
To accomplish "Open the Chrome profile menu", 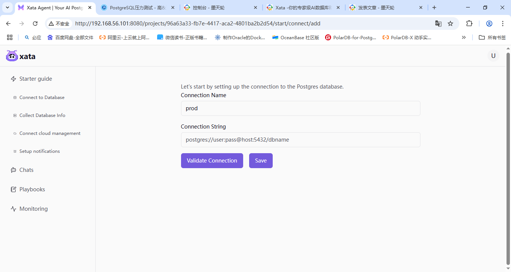I will tap(489, 23).
